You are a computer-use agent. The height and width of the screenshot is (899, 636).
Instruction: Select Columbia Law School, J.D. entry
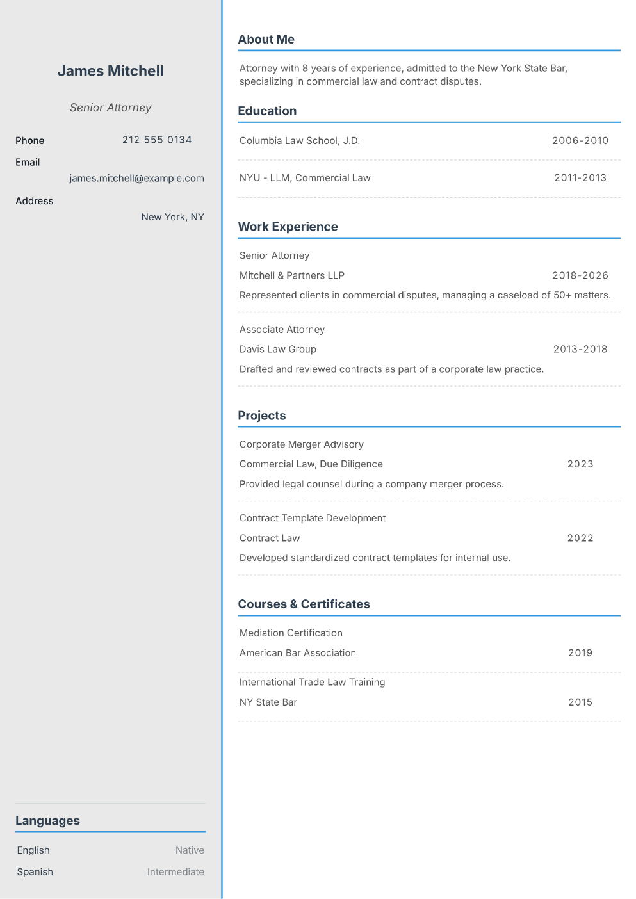300,140
